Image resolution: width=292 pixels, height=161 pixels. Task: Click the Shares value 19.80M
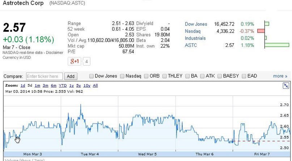click(162, 35)
